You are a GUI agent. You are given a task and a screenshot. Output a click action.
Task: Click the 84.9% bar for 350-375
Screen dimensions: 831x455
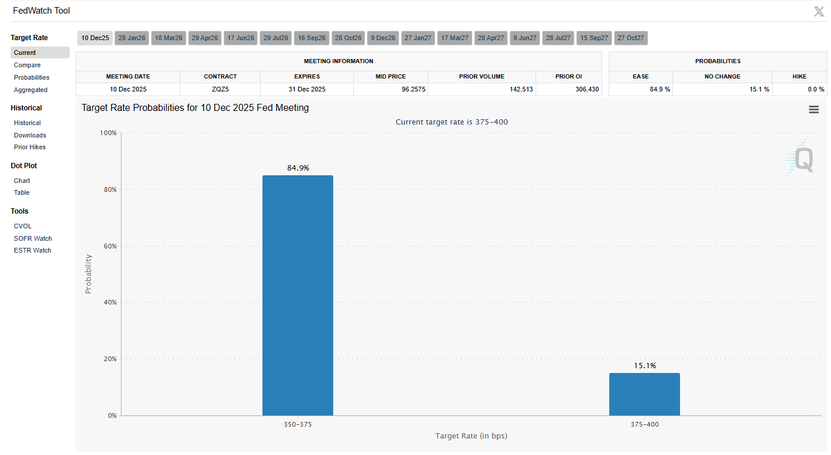coord(297,295)
